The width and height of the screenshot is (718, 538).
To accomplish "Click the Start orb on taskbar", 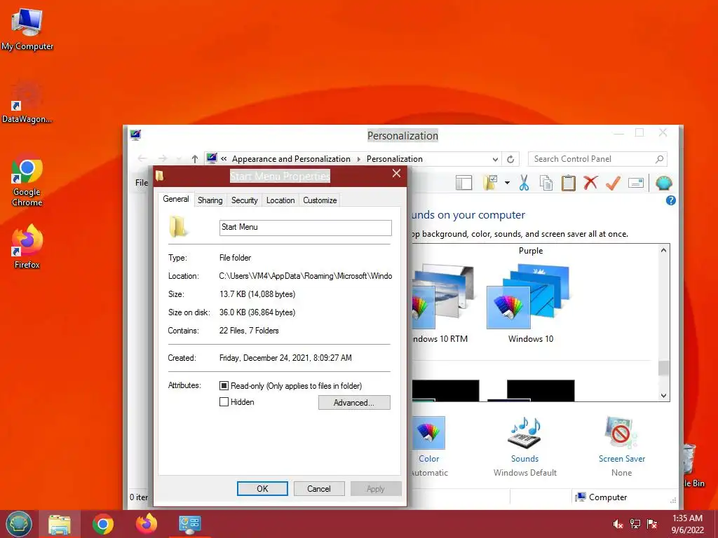I will [x=19, y=524].
